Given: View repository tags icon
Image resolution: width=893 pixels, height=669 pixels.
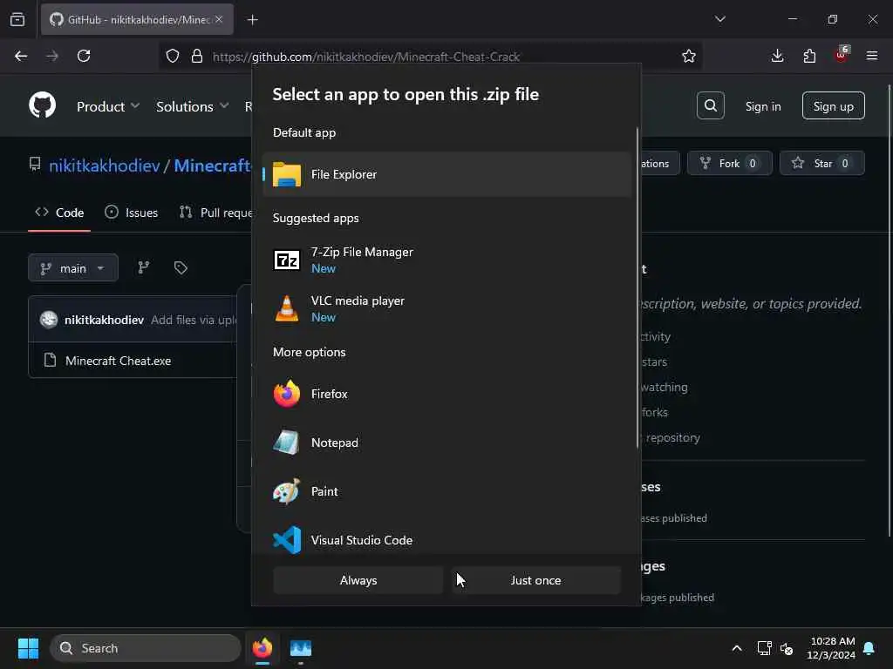Looking at the screenshot, I should click(181, 267).
